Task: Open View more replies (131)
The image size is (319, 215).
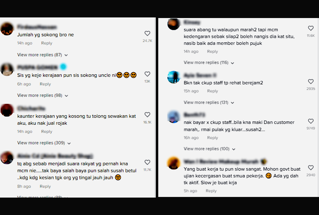Action: [x=209, y=102]
